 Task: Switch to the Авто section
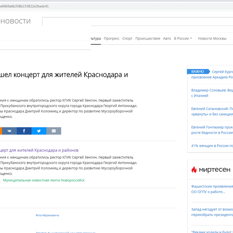click(167, 39)
